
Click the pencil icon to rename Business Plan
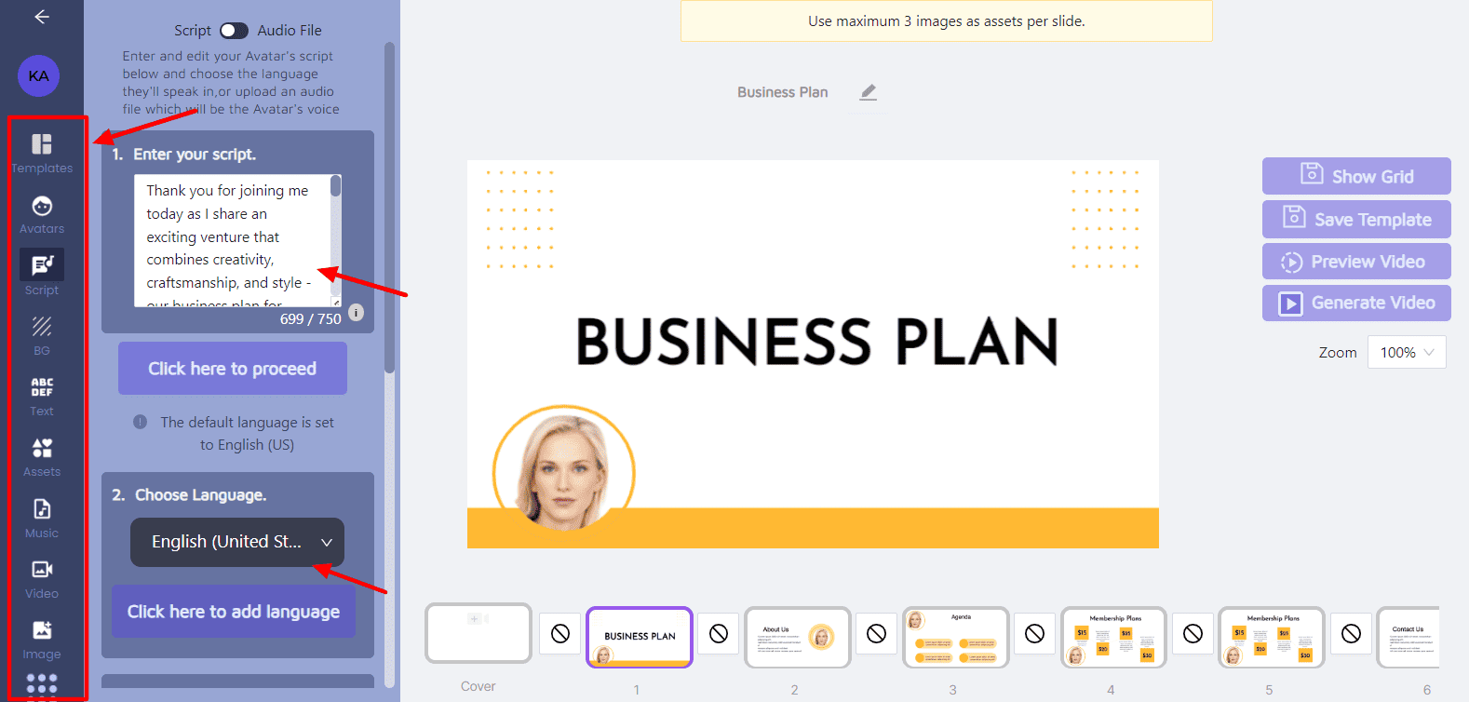(x=868, y=92)
